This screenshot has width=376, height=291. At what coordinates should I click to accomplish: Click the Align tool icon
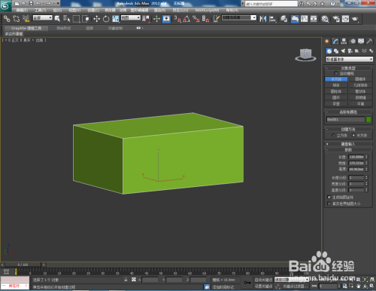click(272, 19)
